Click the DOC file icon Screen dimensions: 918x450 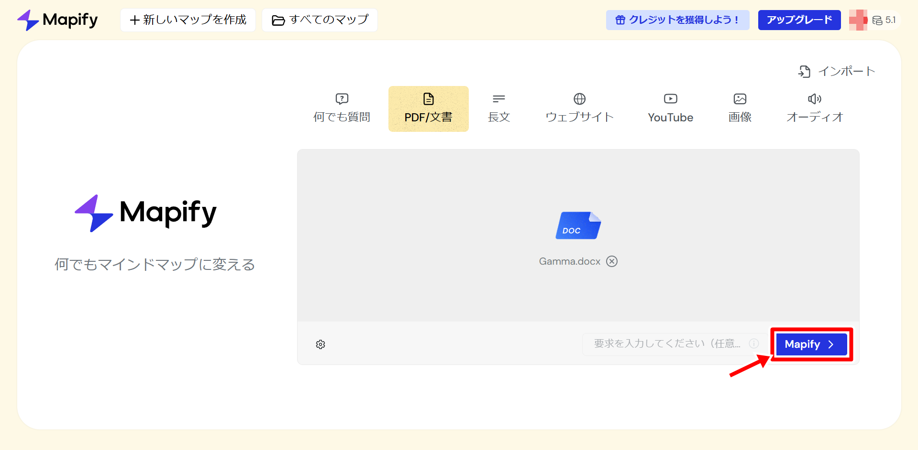coord(578,225)
